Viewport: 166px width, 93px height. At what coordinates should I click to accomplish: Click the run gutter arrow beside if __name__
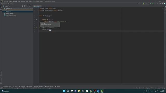tap(36, 27)
